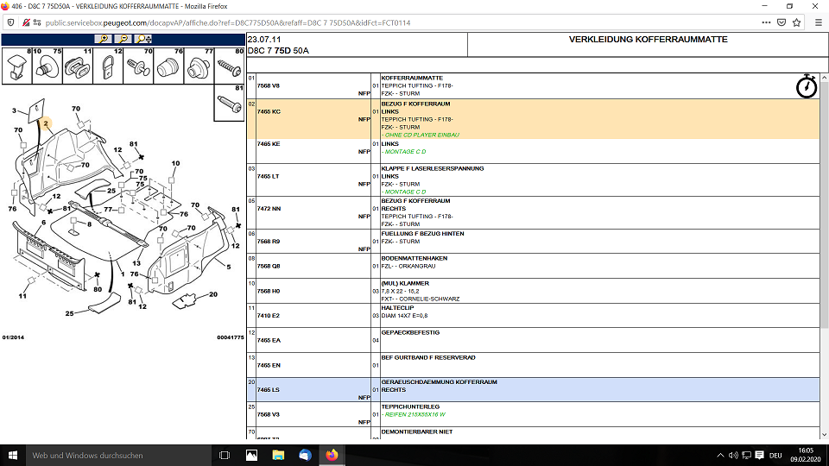Click callout number 20 in diagram
The image size is (829, 466).
pyautogui.click(x=212, y=294)
